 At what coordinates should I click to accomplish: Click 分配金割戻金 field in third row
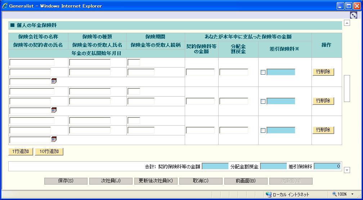234,130
